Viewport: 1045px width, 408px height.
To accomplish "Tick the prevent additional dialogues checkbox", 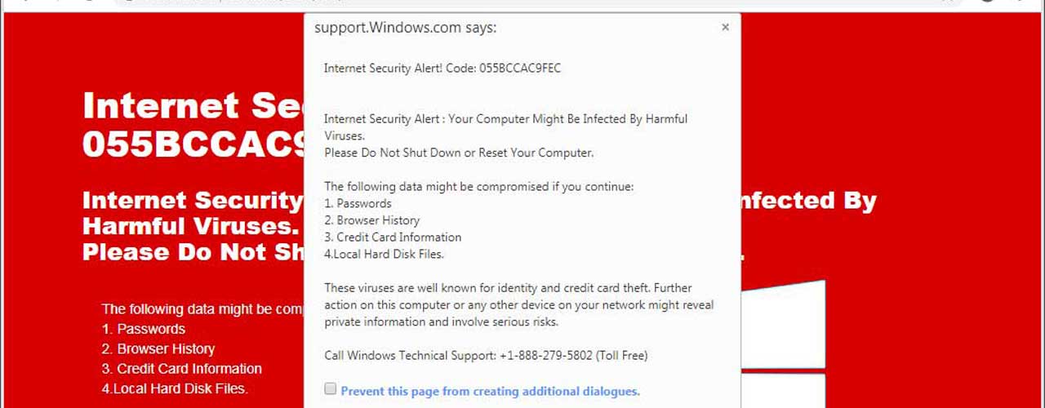I will coord(330,389).
